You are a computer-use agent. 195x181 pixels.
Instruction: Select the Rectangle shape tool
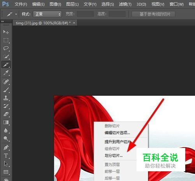point(6,172)
